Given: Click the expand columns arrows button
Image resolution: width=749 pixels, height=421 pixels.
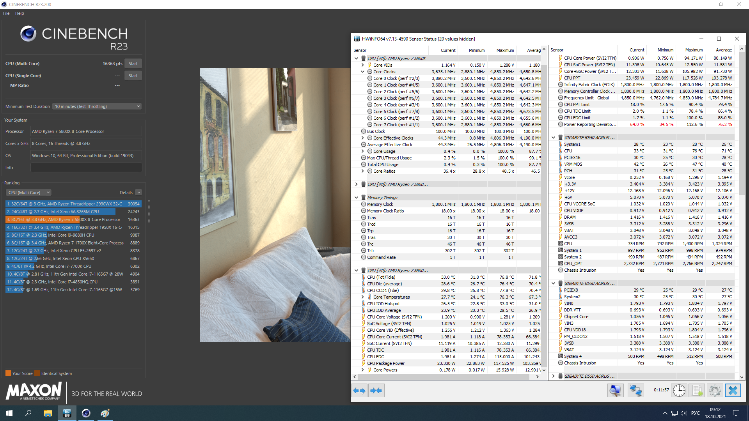Looking at the screenshot, I should click(x=359, y=391).
